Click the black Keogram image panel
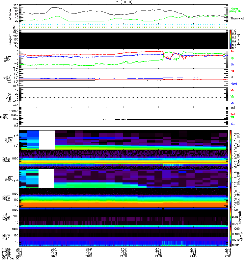Viewport: 247px width, 263px height. pyautogui.click(x=124, y=41)
